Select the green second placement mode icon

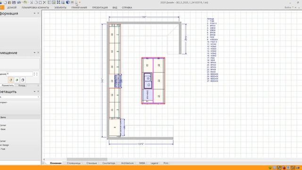coord(17,80)
